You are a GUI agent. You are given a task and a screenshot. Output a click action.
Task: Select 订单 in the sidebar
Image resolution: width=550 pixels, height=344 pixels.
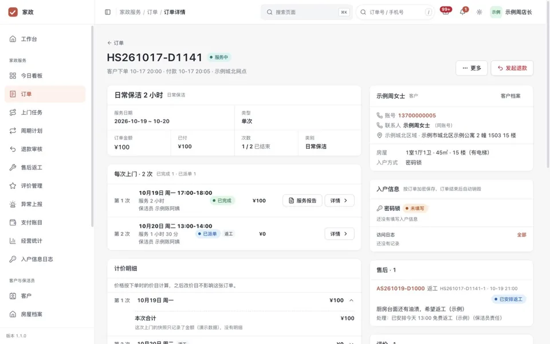click(x=45, y=94)
